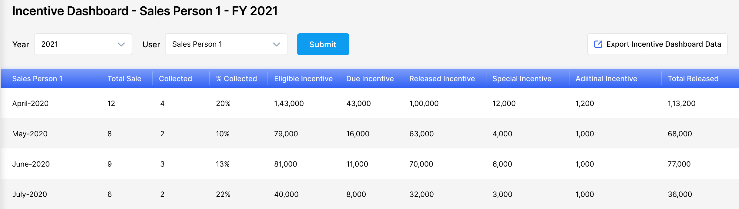Image resolution: width=739 pixels, height=209 pixels.
Task: Click June-2020 due incentive 11,000
Action: 357,164
